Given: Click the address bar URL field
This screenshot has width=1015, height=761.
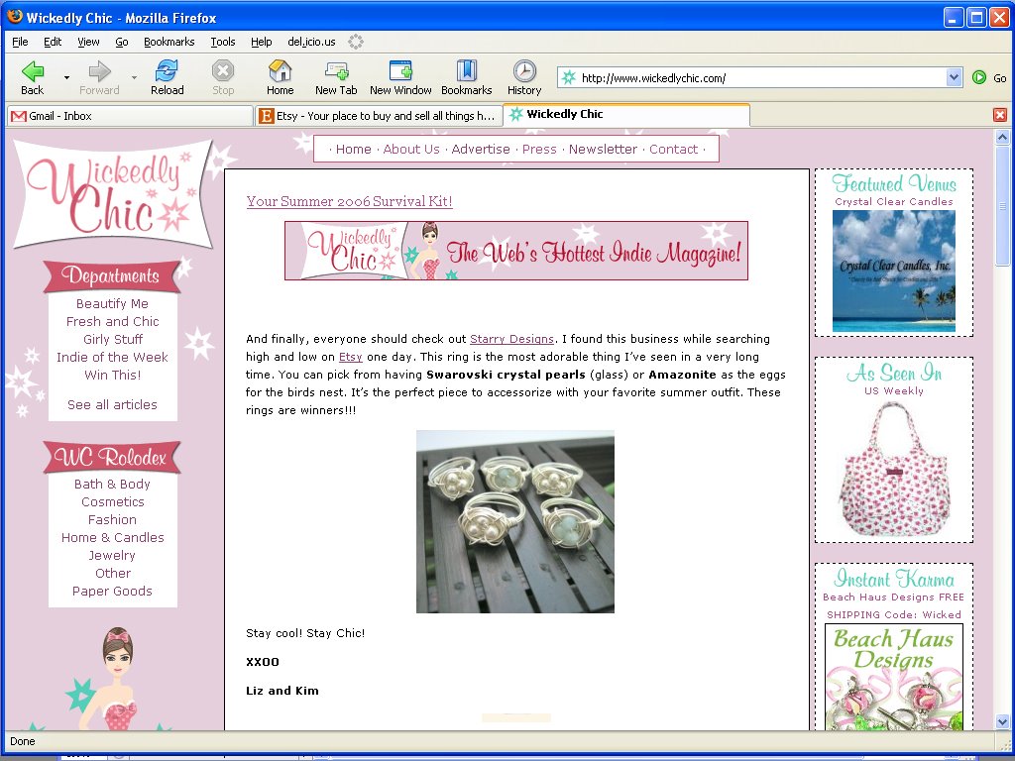Looking at the screenshot, I should pos(761,77).
